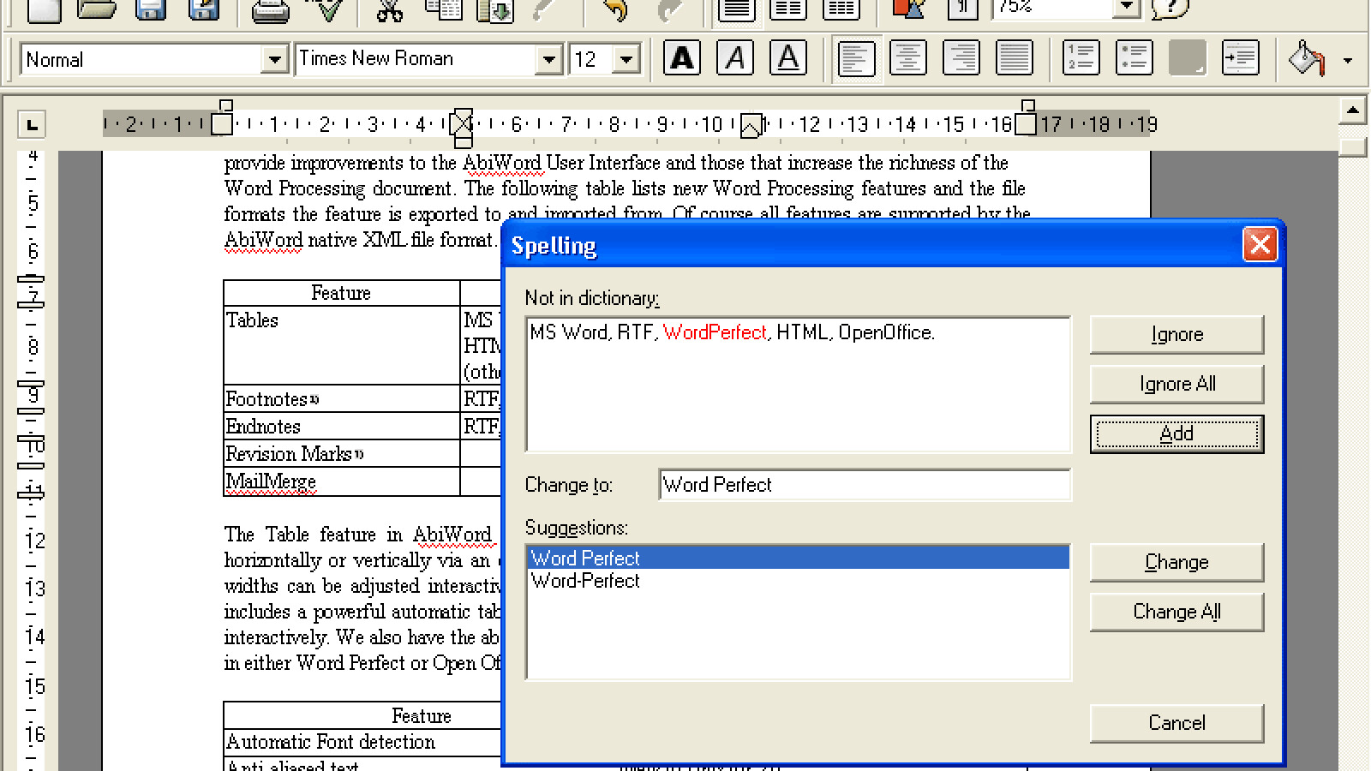The image size is (1371, 771).
Task: Click the increase indent icon
Action: click(1239, 59)
